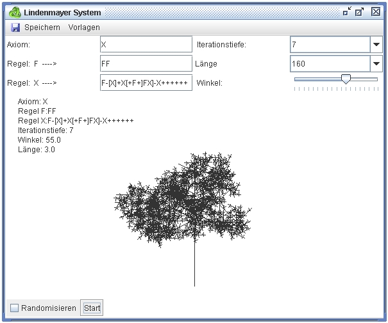Click the Start button

pos(92,308)
